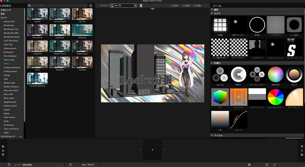Clear the search field with x
The width and height of the screenshot is (305, 167).
[85, 5]
